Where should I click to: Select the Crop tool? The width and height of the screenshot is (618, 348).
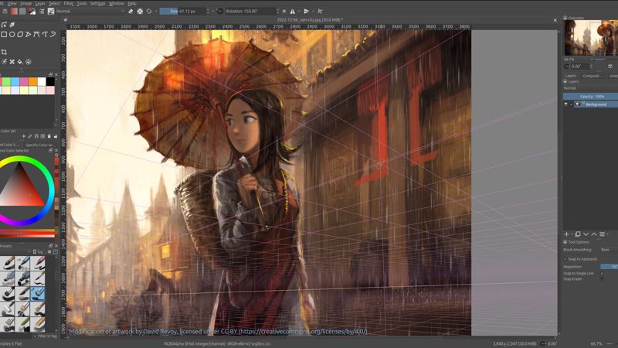[4, 52]
